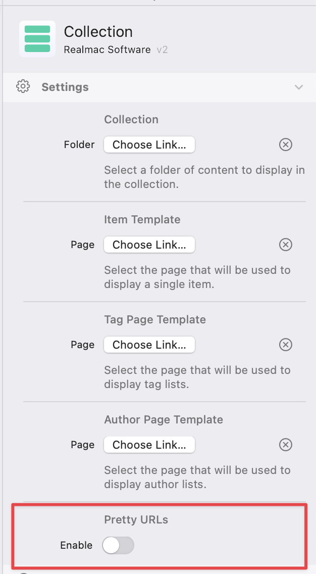Viewport: 316px width, 574px height.
Task: Toggle the Pretty URLs Enable switch
Action: 118,545
